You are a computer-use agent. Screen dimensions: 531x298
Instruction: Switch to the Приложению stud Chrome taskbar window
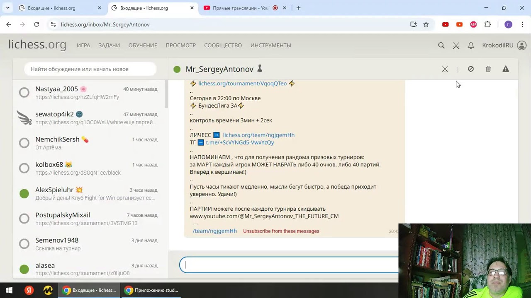[x=152, y=290]
